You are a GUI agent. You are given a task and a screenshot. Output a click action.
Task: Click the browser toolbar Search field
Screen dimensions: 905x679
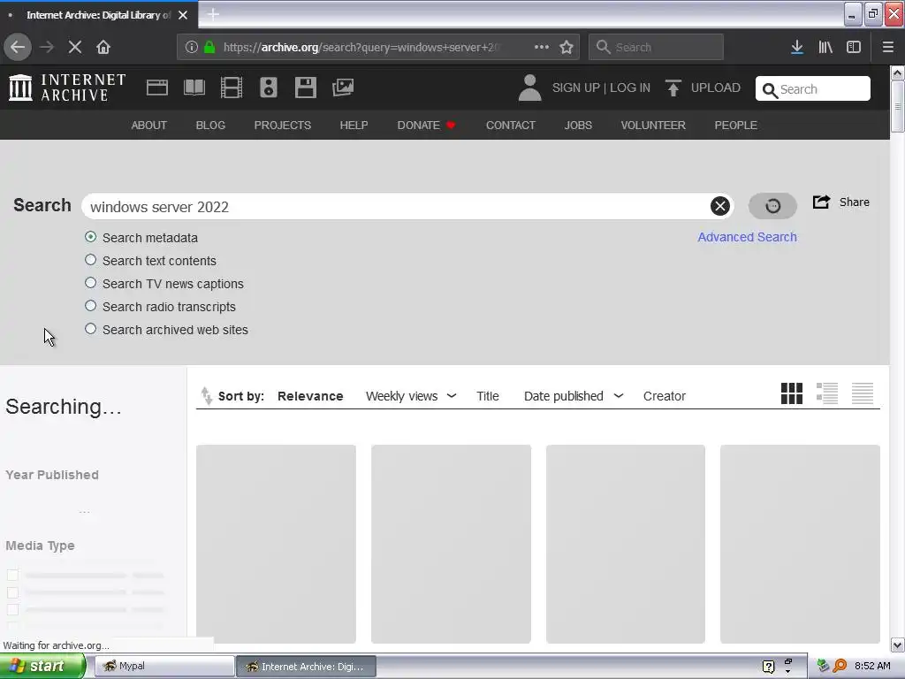656,47
